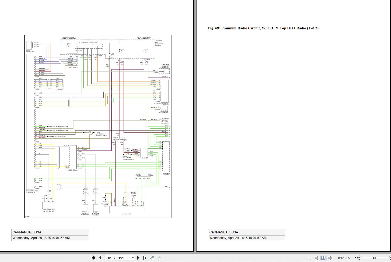Enable book view with continuous facing pages
Viewport: 391px width, 262px height.
click(x=330, y=258)
